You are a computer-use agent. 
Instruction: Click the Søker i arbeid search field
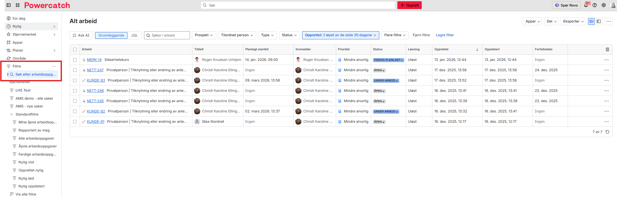click(x=169, y=35)
